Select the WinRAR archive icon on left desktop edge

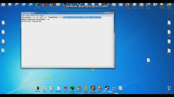point(3,51)
